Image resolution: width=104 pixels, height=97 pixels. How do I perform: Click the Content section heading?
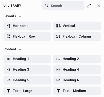click(10, 49)
